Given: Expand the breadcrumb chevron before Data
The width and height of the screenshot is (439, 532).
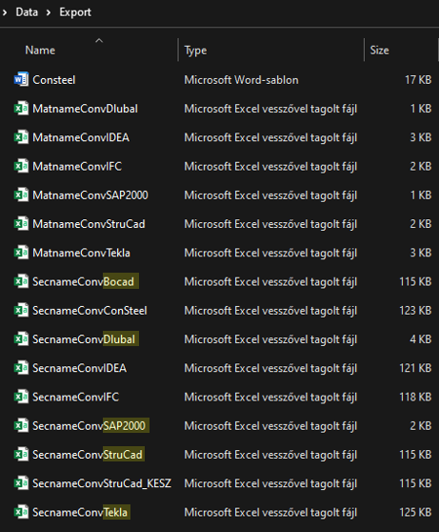Looking at the screenshot, I should click(5, 12).
